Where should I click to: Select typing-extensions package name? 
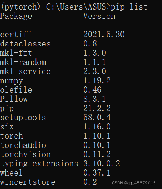coord(39,164)
